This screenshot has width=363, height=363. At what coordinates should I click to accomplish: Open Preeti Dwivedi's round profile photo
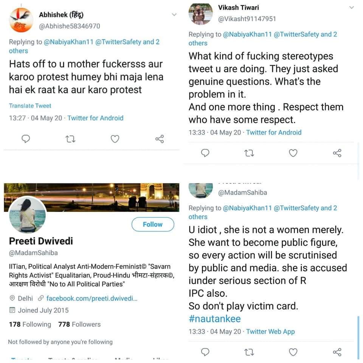28,215
